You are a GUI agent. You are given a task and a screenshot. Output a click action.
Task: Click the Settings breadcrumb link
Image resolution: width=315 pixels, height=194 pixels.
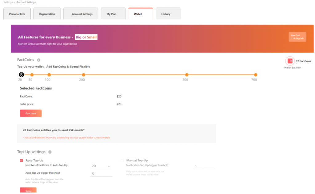tap(8, 2)
